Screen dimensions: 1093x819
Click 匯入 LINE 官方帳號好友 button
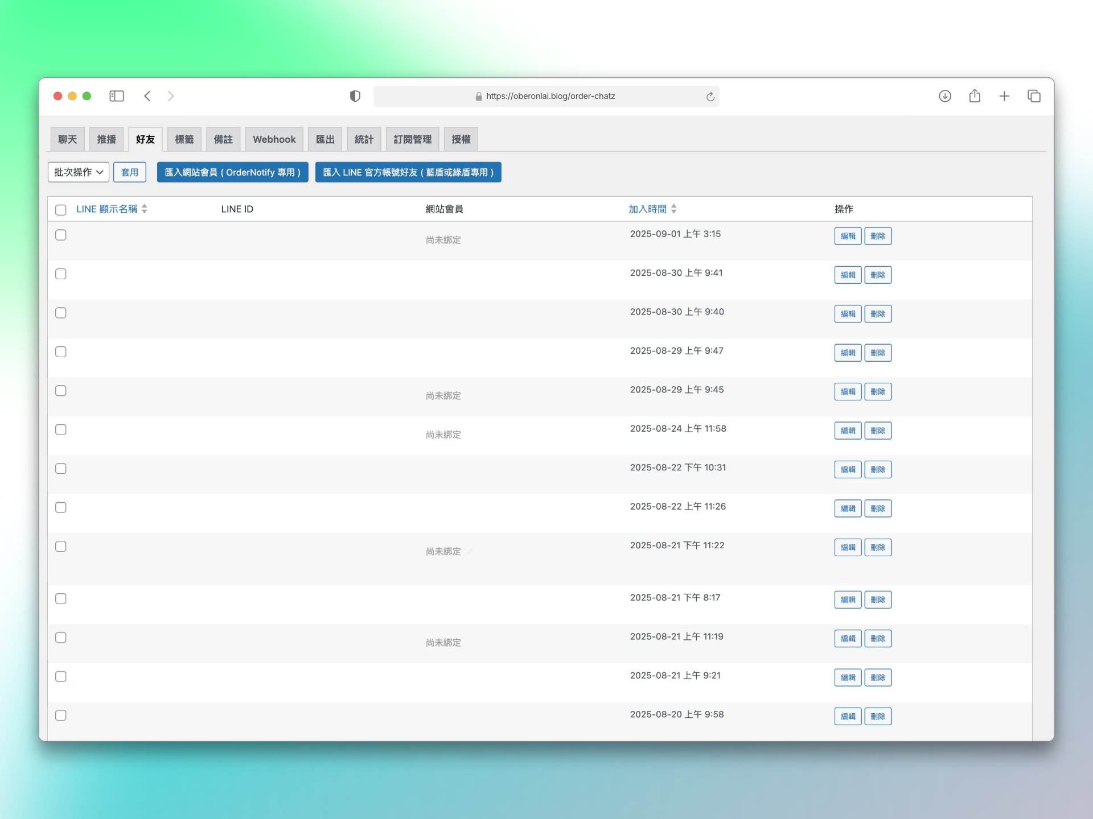[408, 172]
